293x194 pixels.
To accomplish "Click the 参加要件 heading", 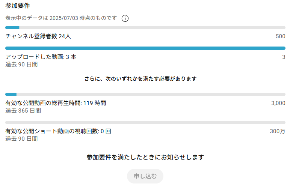I will click(18, 6).
